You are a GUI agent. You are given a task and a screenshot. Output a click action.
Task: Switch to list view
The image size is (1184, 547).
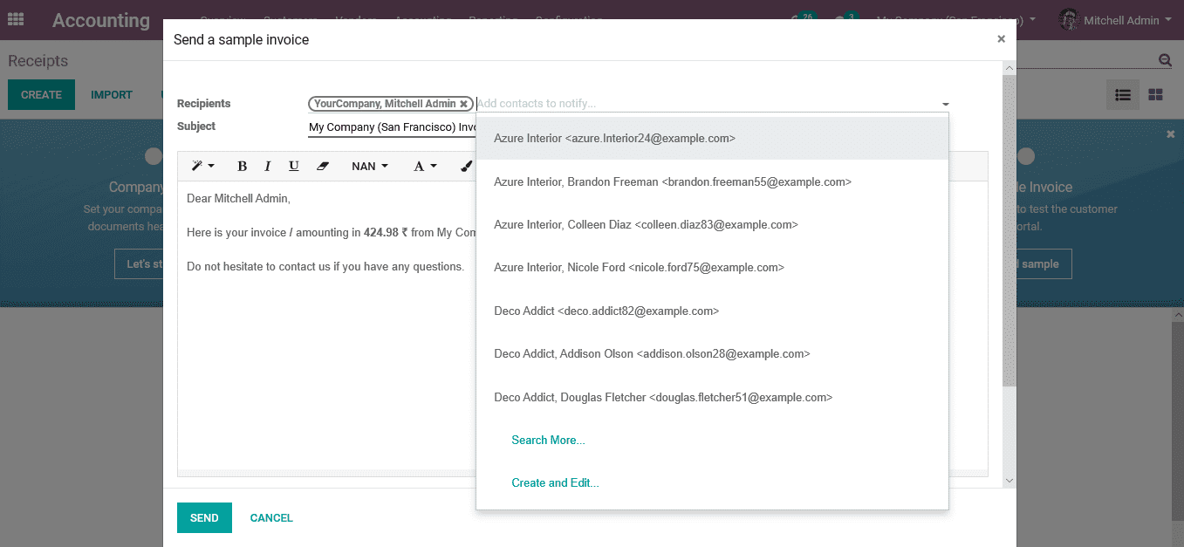pos(1123,94)
